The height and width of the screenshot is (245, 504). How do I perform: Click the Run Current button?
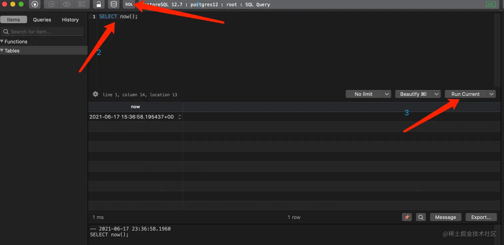(x=466, y=94)
